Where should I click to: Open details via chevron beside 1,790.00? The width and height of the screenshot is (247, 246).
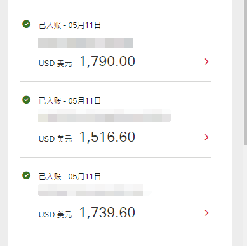pyautogui.click(x=206, y=62)
